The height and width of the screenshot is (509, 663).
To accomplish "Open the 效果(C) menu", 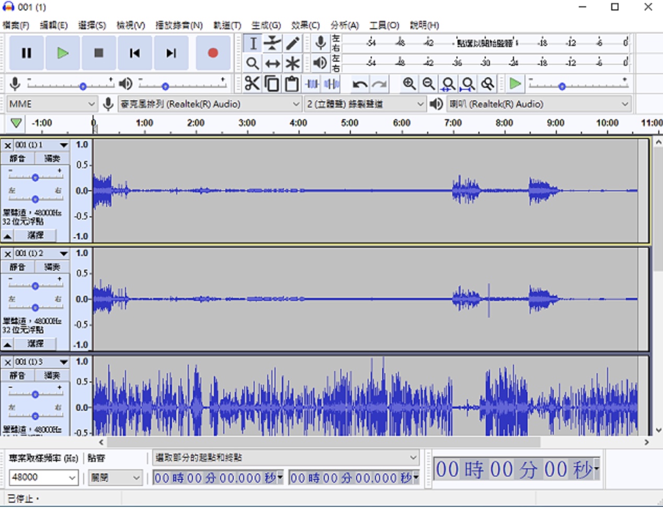I will coord(305,25).
